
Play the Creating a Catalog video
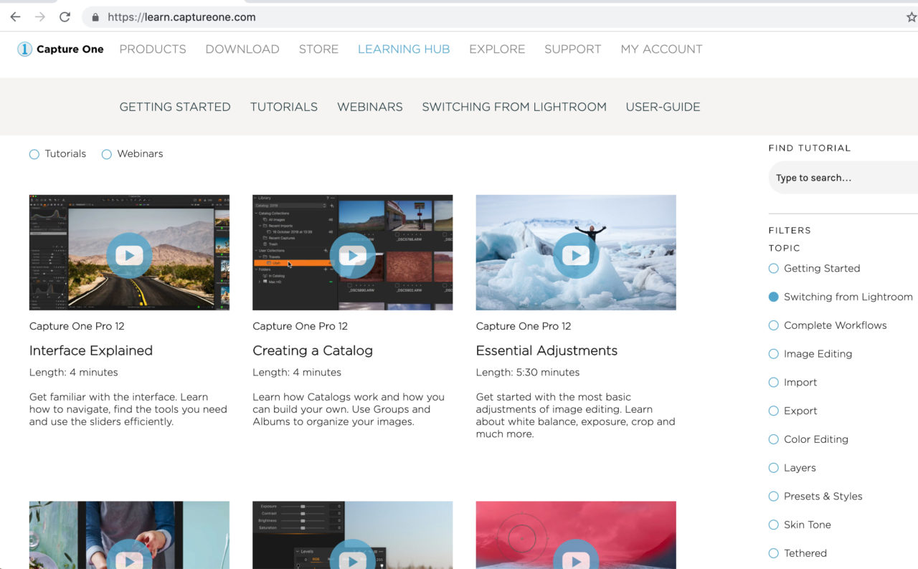click(x=352, y=255)
